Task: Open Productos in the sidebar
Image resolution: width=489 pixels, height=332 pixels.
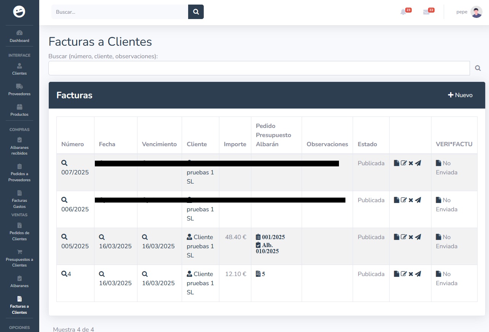Action: tap(19, 110)
